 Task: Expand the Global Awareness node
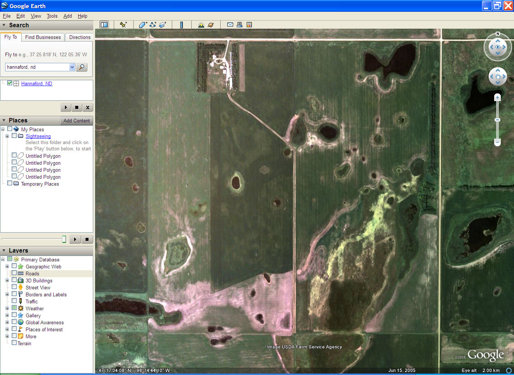[x=7, y=322]
